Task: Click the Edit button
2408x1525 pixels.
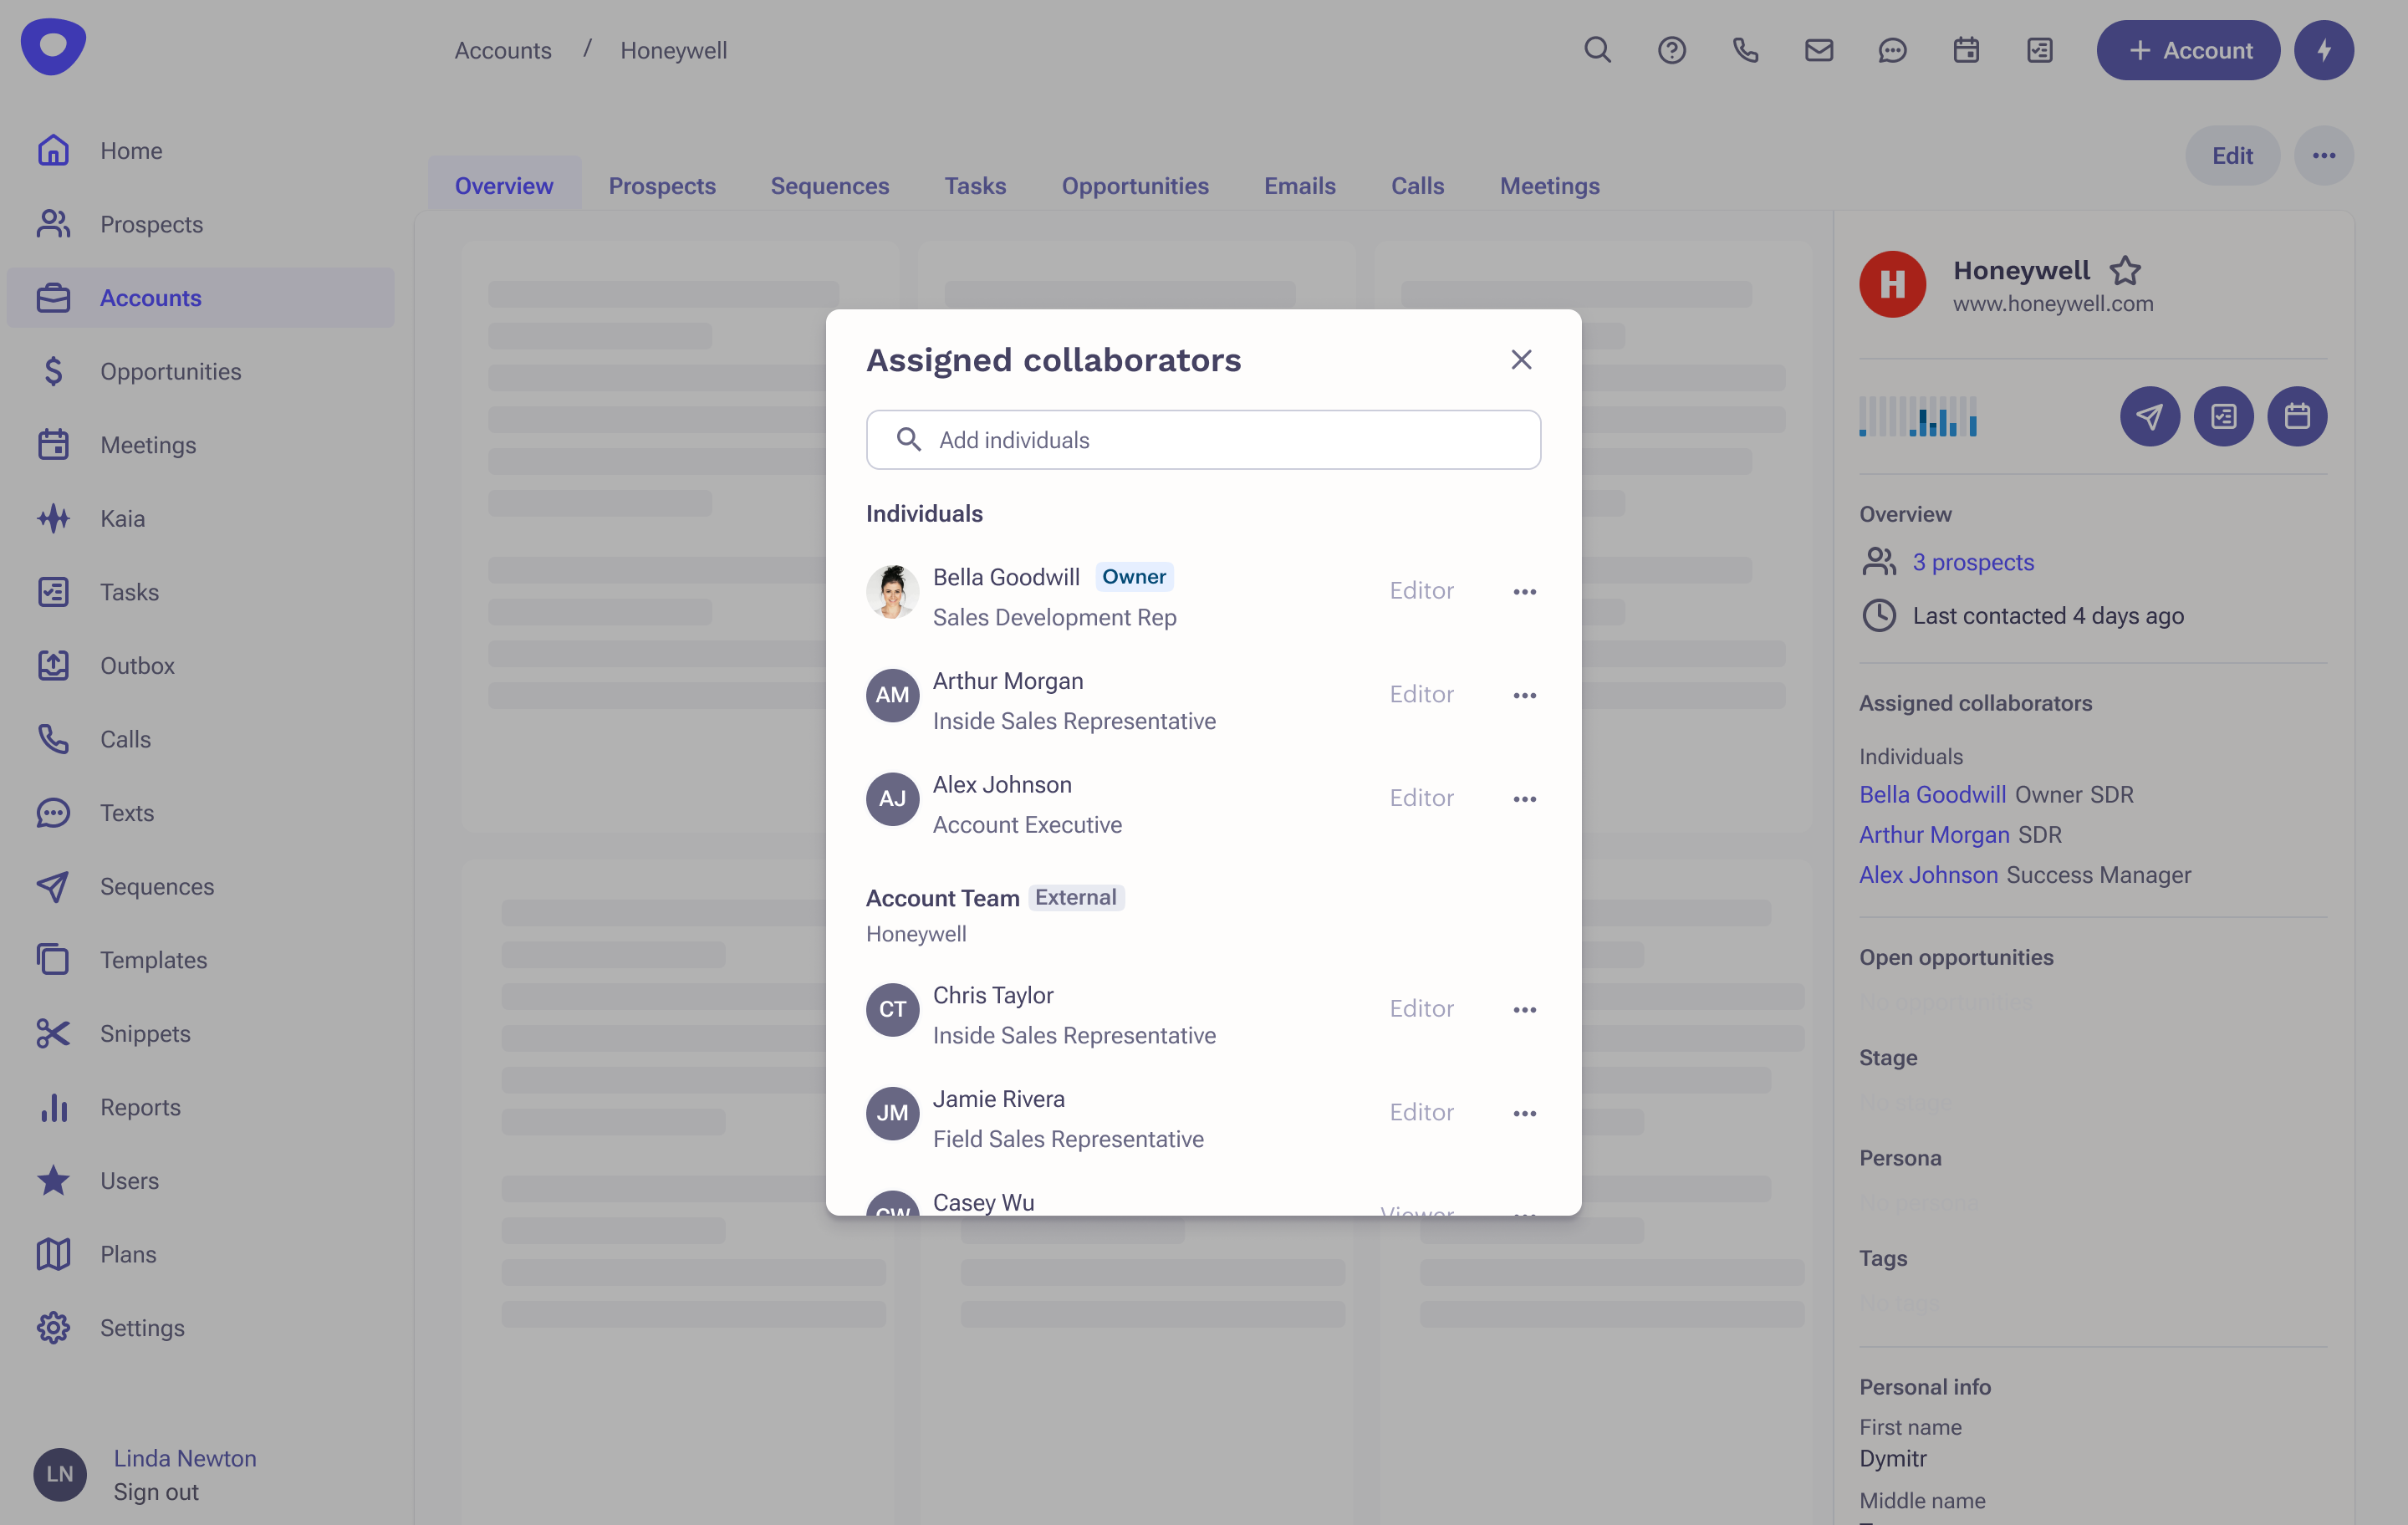Action: pos(2232,156)
